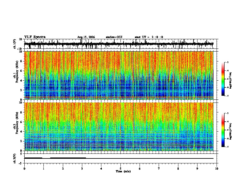This screenshot has width=244, height=189.
Task: Click the "VLF Spectra" plot title
Action: [35, 37]
